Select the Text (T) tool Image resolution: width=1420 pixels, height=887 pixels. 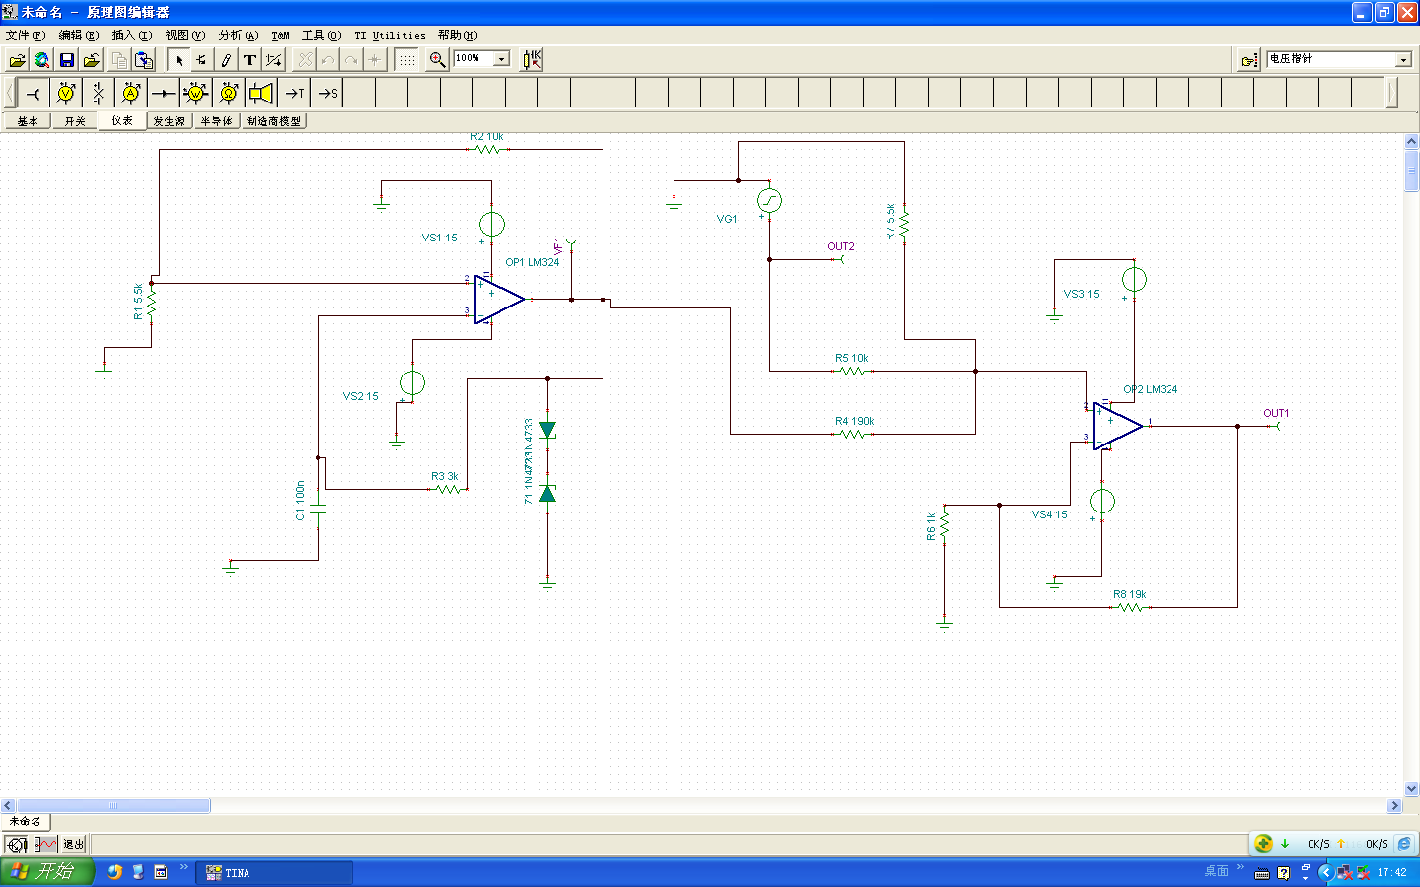(x=249, y=60)
